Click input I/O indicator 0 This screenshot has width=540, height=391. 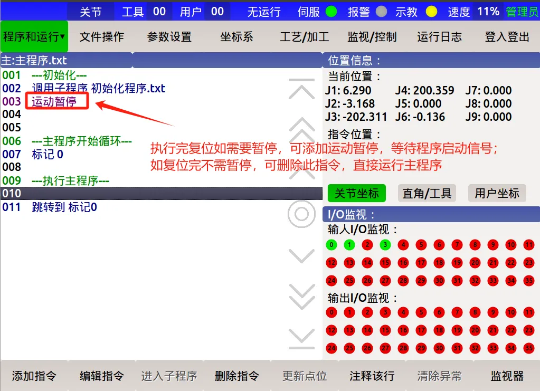pos(331,245)
